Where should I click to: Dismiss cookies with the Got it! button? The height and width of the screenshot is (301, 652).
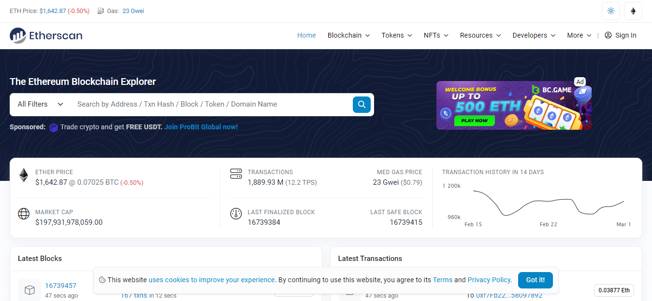pos(535,280)
